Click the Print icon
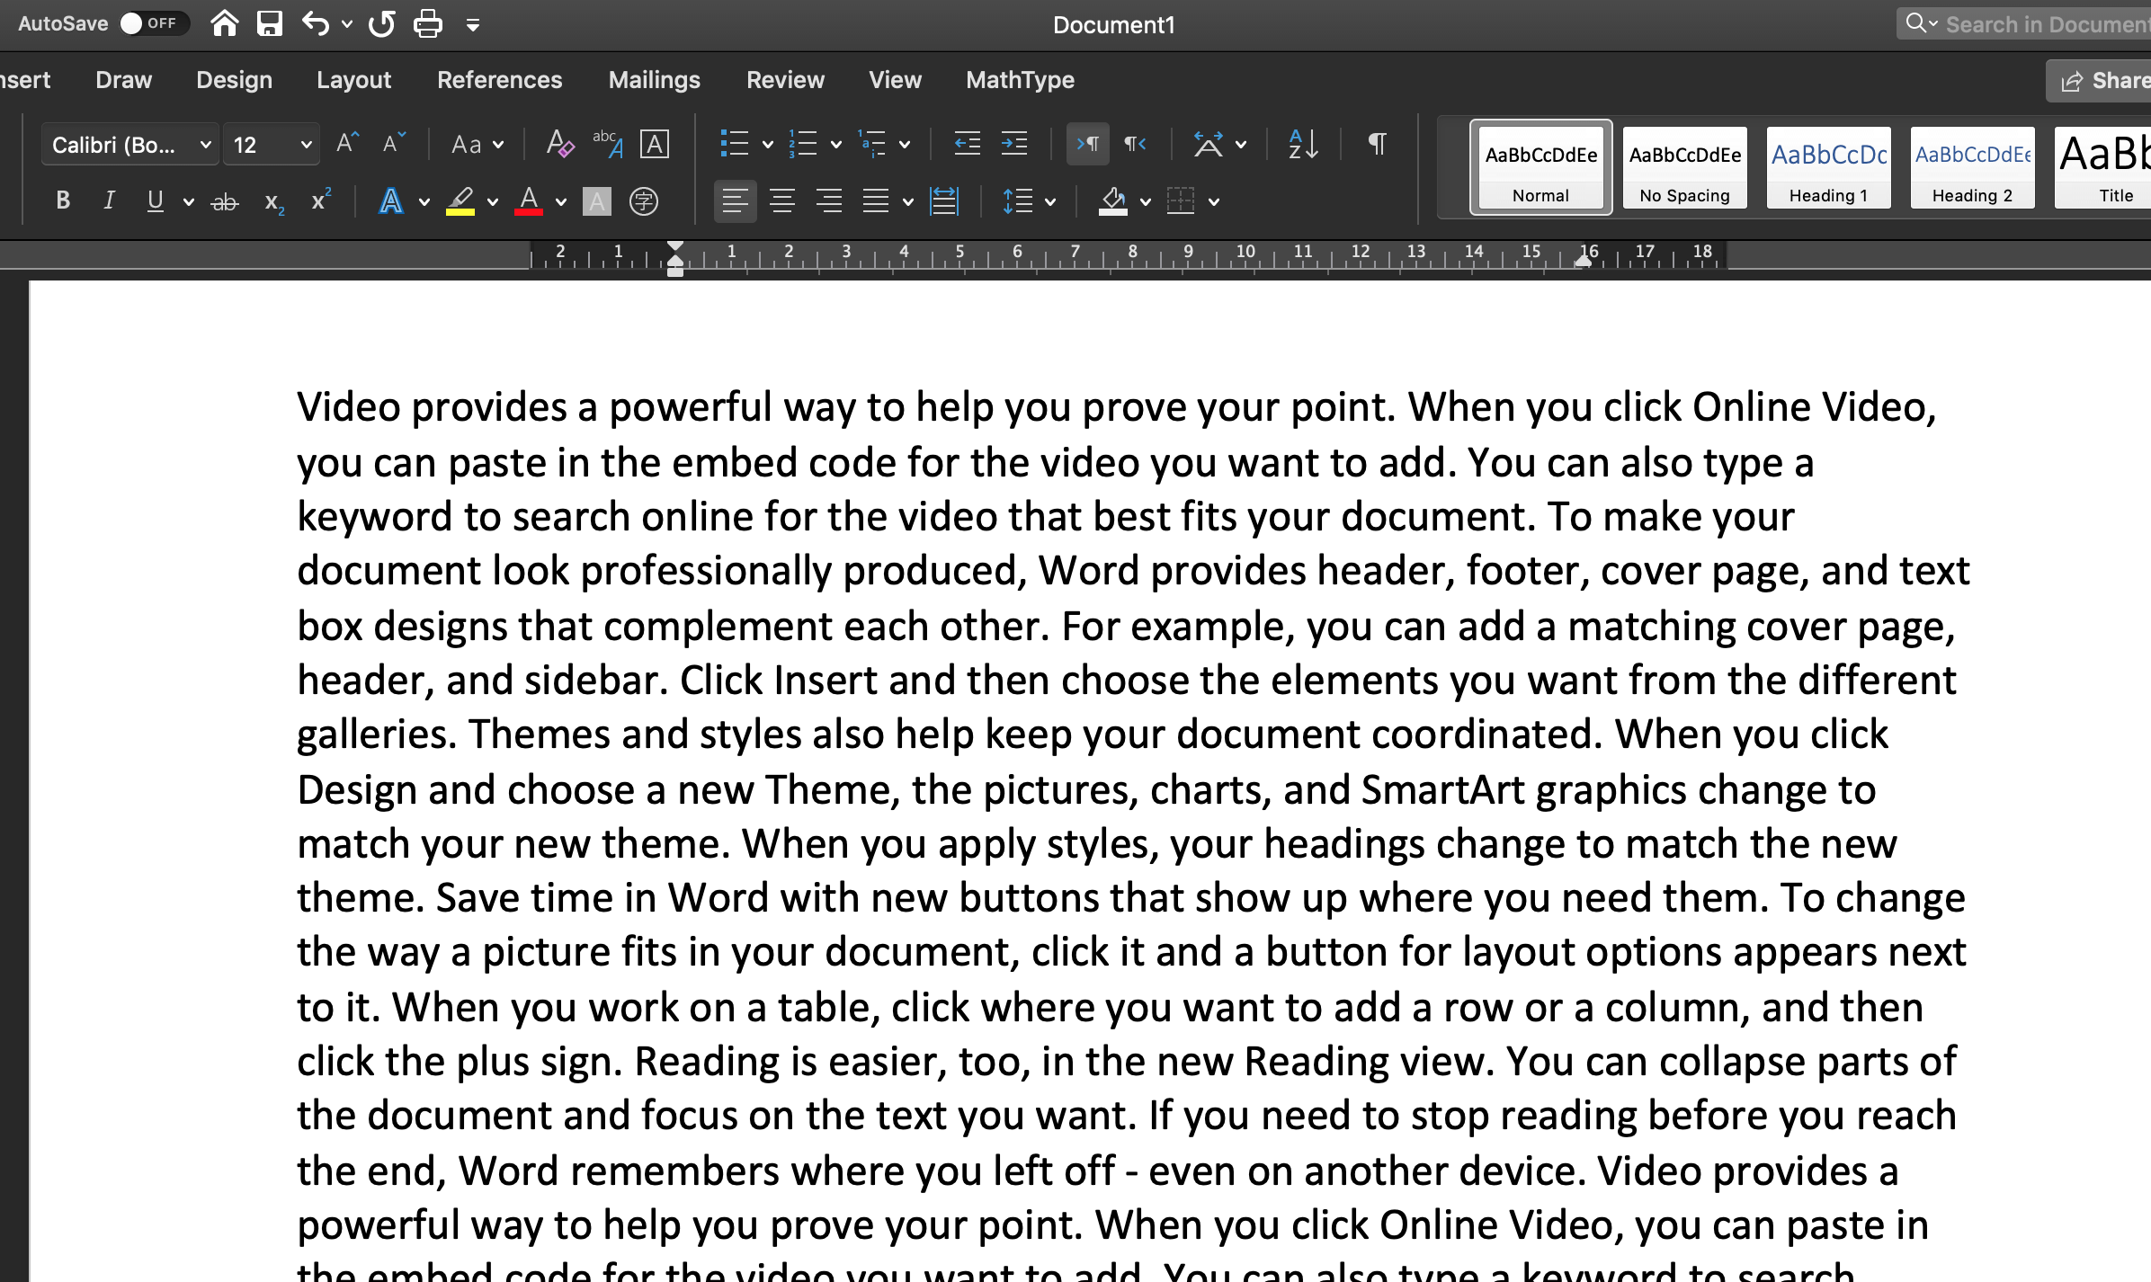The height and width of the screenshot is (1282, 2151). [427, 23]
